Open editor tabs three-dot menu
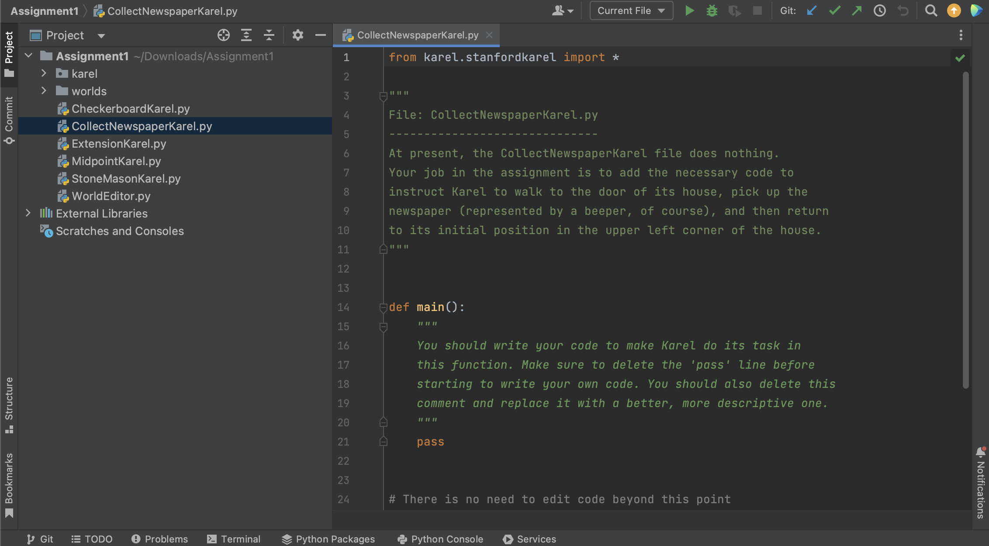This screenshot has width=989, height=546. point(961,35)
